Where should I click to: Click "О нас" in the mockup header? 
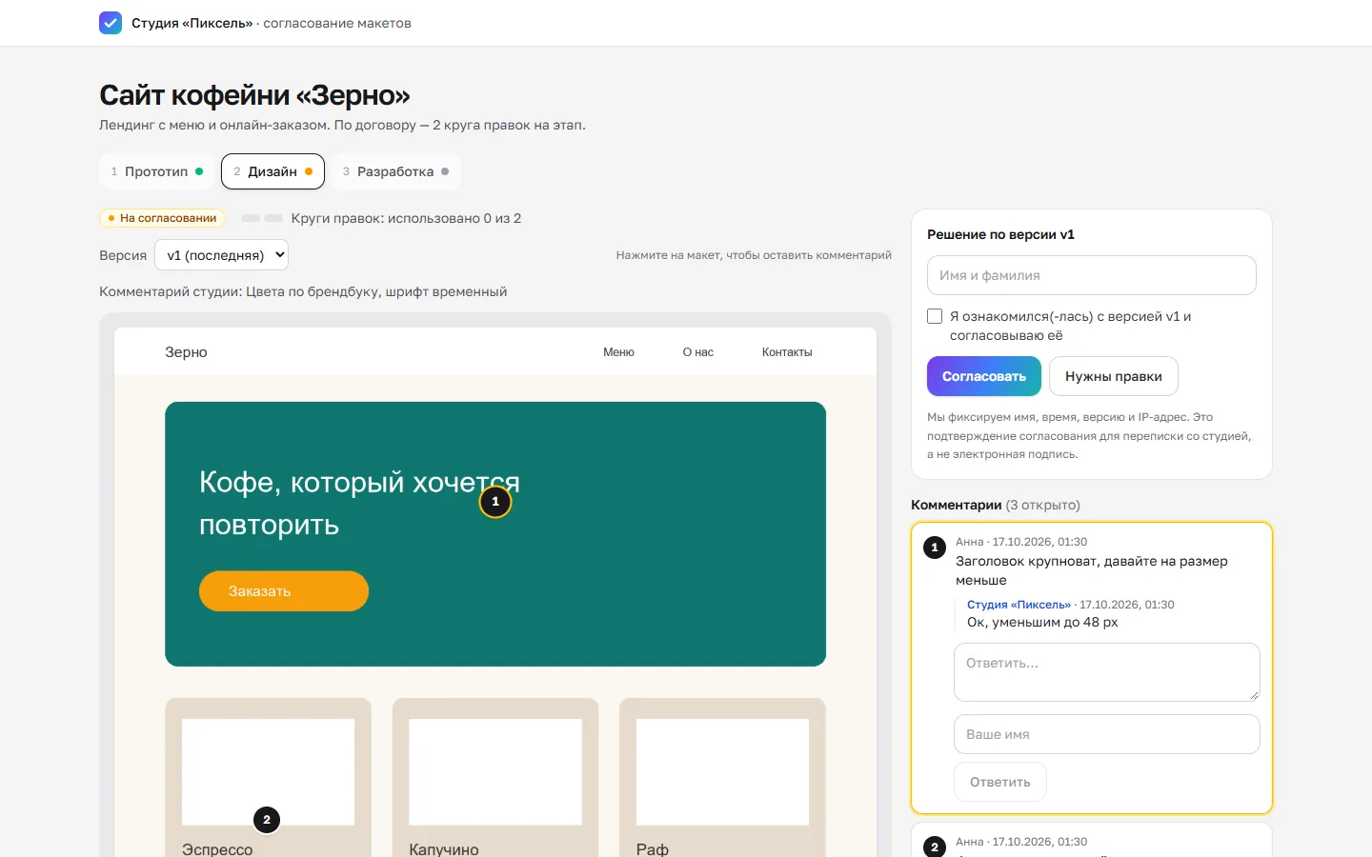[x=698, y=352]
